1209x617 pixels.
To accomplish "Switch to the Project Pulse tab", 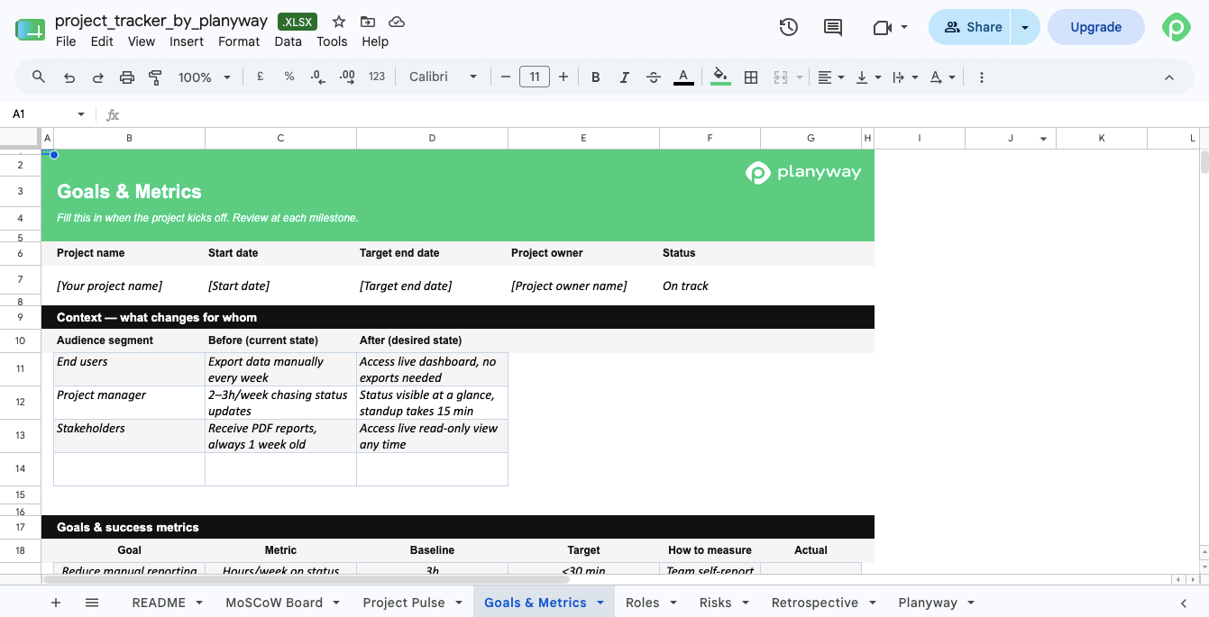I will pos(404,603).
